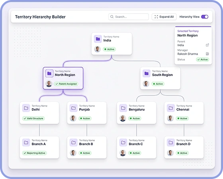
Task: Click the Chennai manager avatar
Action: (x=170, y=119)
